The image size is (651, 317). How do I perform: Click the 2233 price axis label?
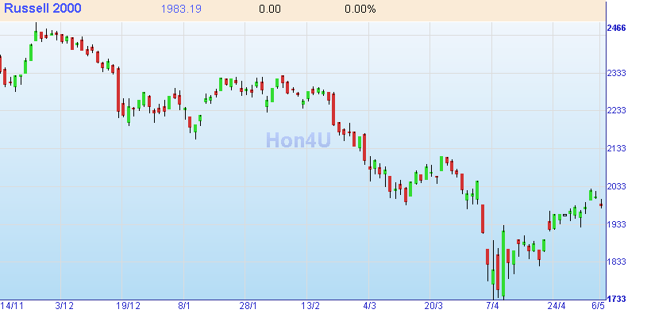click(x=617, y=111)
